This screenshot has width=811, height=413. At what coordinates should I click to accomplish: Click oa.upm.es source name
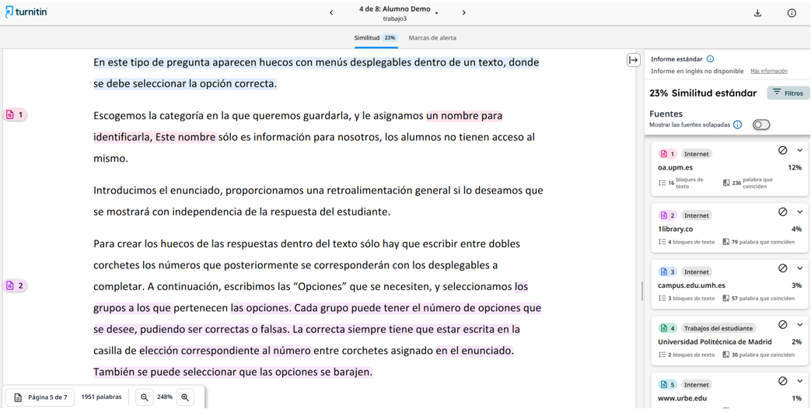(x=676, y=168)
